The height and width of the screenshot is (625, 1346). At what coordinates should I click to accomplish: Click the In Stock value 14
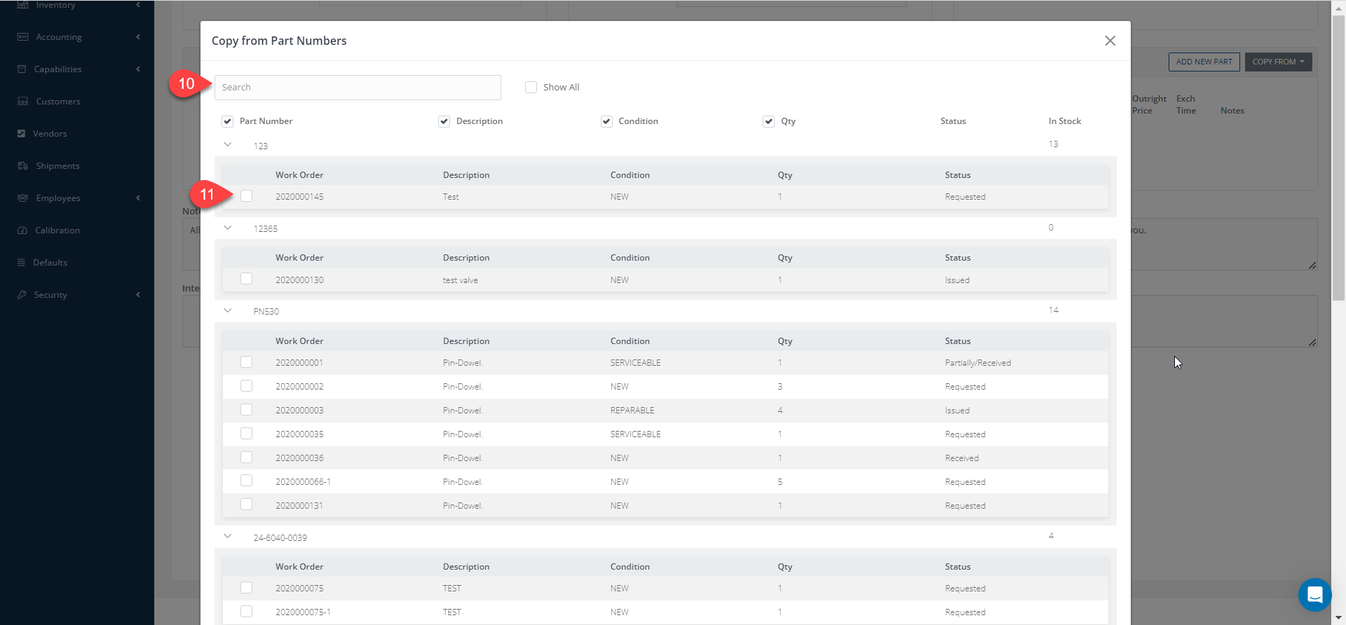tap(1053, 310)
